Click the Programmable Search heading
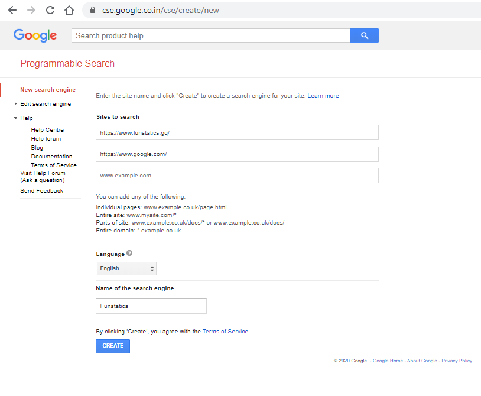The height and width of the screenshot is (396, 481). 67,63
